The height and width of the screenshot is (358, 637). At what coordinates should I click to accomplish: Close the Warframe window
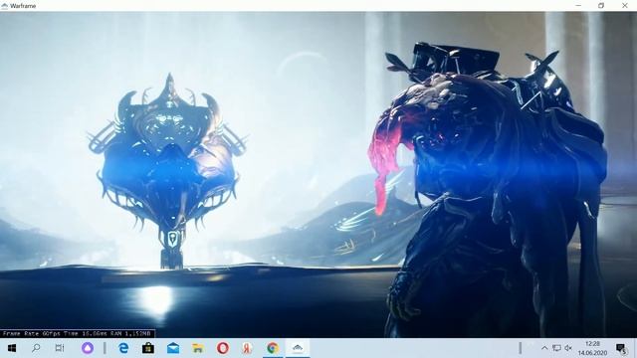click(625, 5)
